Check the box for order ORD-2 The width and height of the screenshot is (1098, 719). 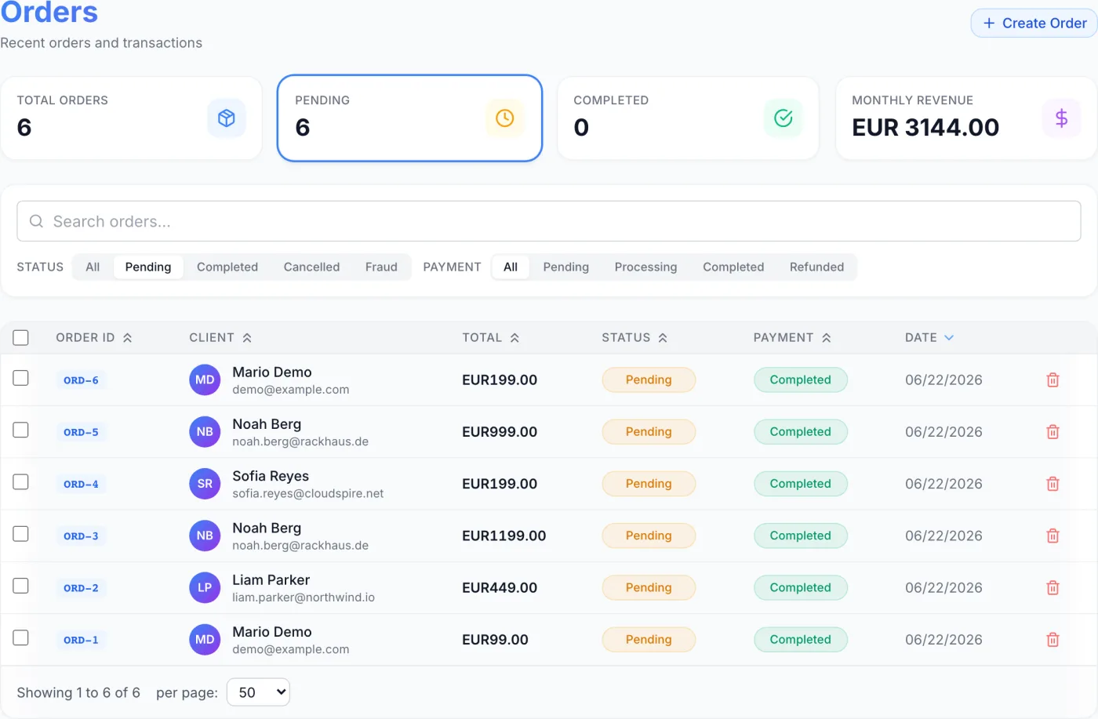pos(21,586)
